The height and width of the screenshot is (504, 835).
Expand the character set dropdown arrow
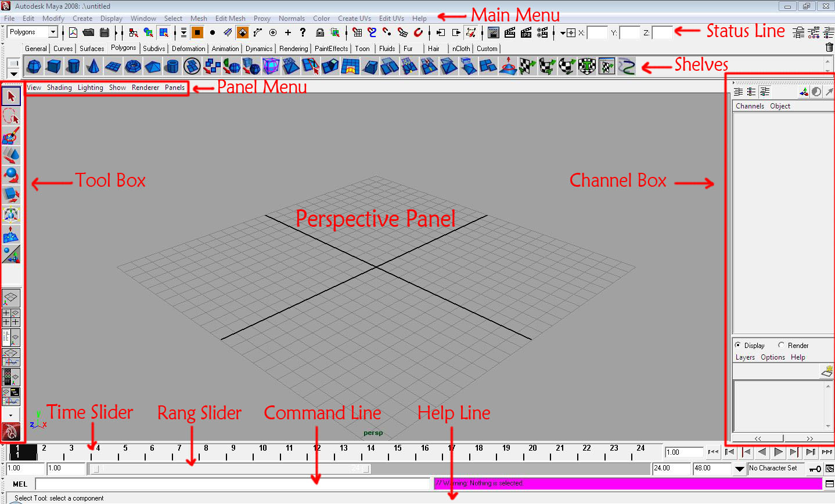(739, 469)
